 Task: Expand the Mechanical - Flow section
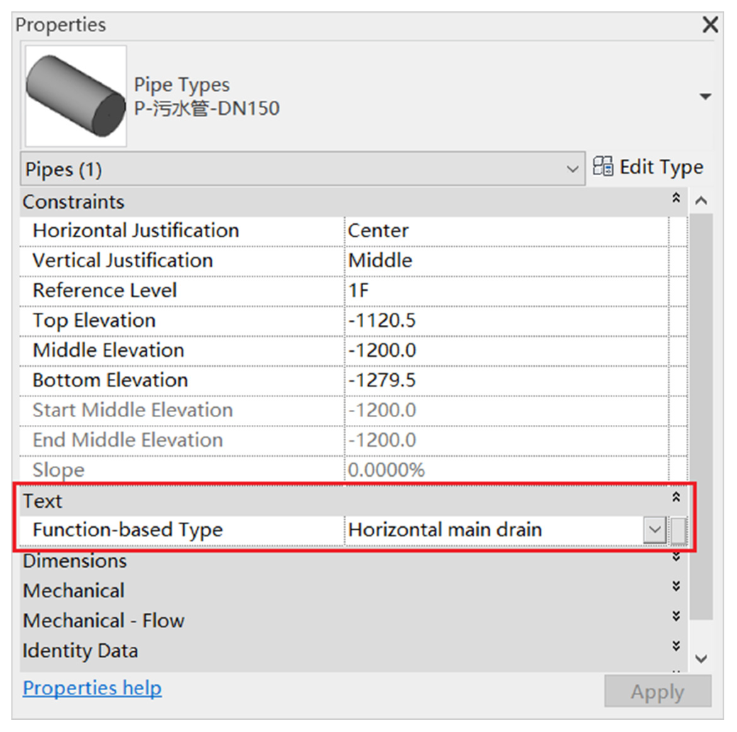pos(676,616)
